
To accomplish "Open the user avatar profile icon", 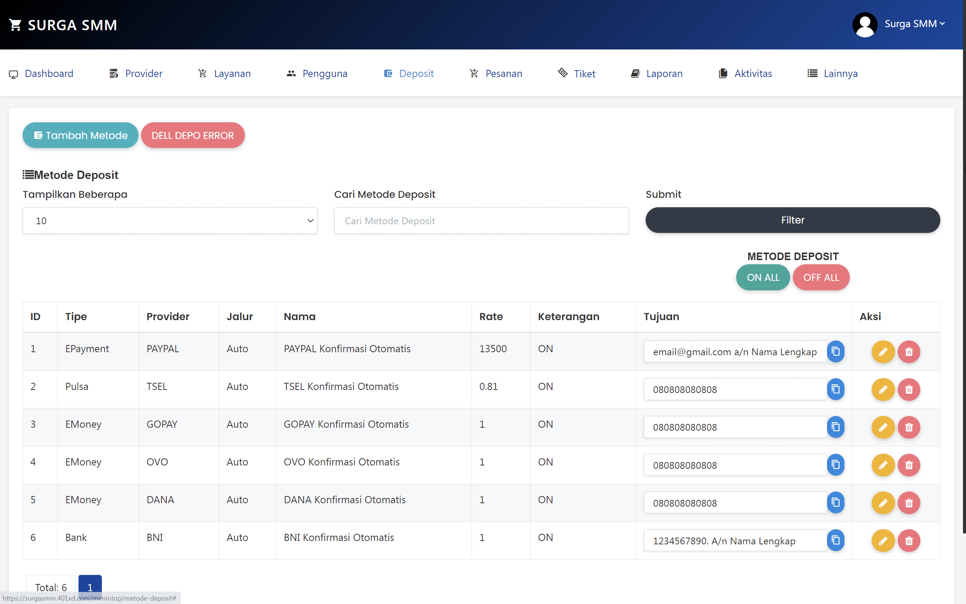I will (x=864, y=25).
